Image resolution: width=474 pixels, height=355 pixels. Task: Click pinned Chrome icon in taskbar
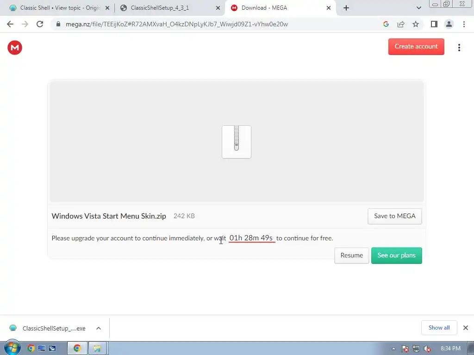click(31, 349)
